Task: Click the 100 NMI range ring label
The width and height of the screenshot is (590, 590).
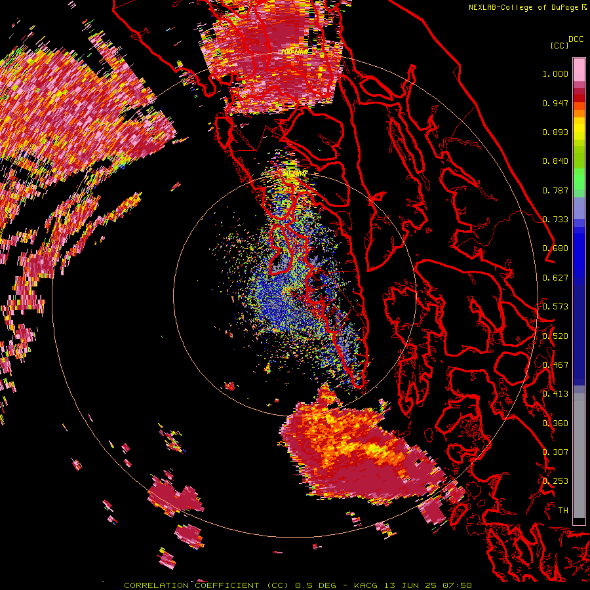Action: point(294,52)
